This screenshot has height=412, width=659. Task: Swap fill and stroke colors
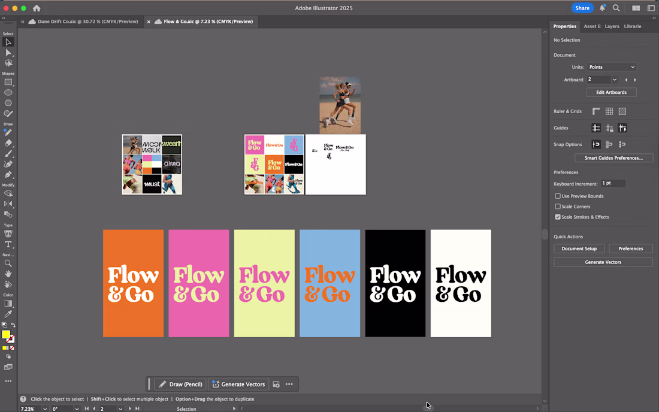click(13, 325)
